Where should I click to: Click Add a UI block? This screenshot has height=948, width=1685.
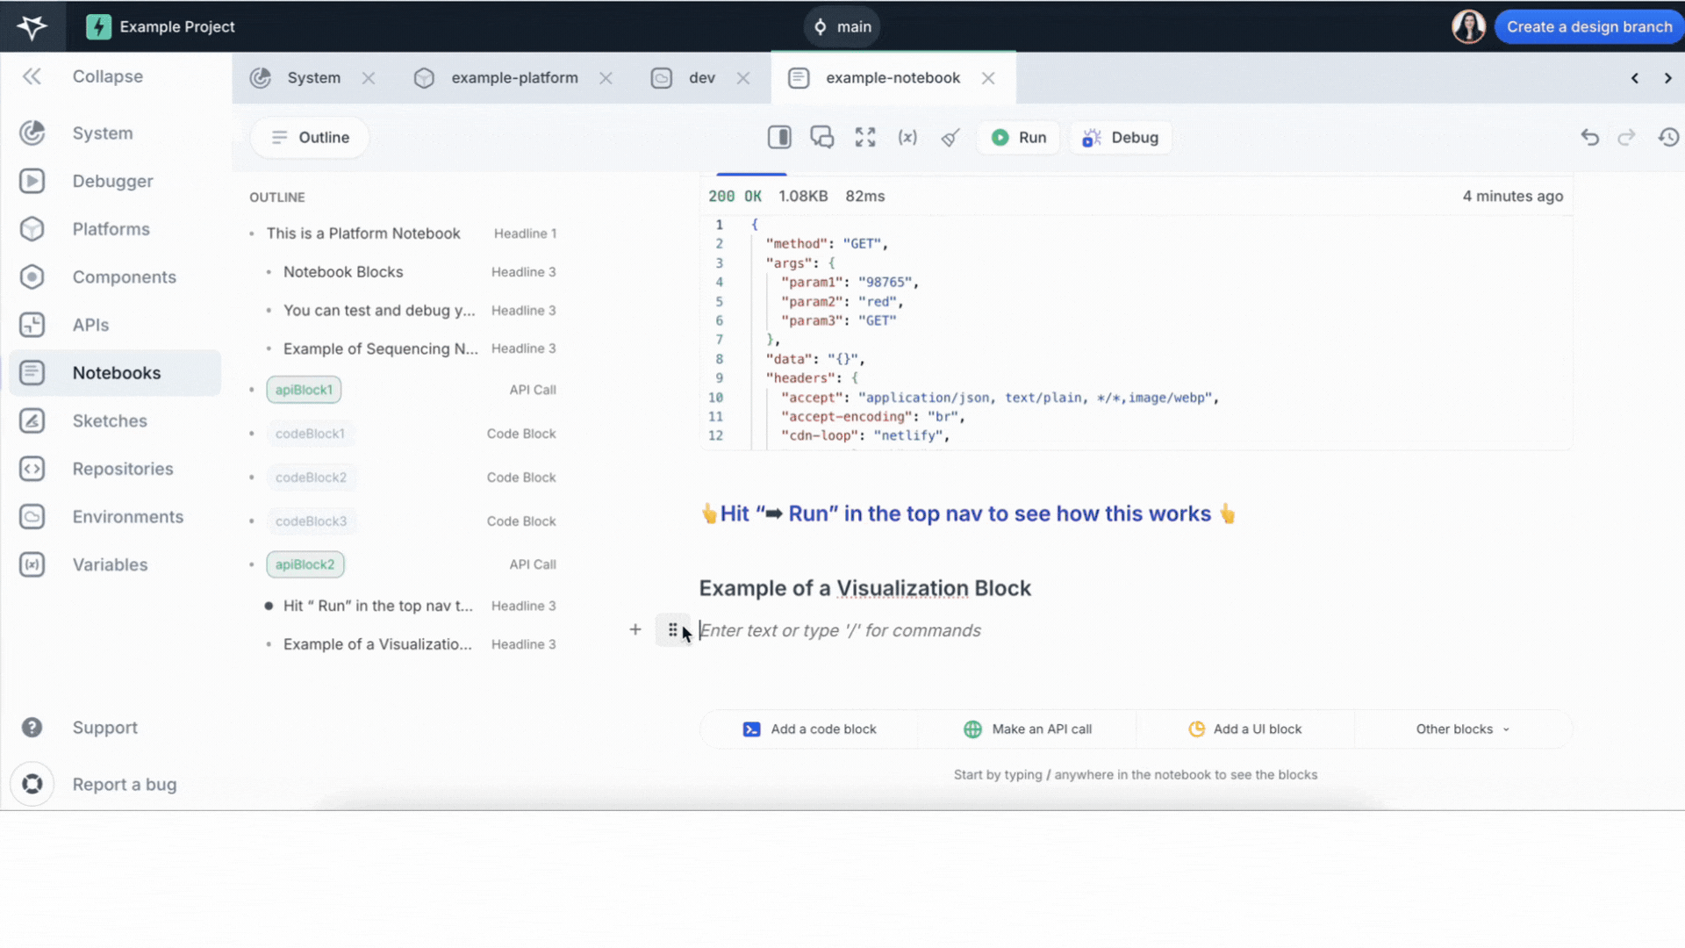pos(1245,729)
